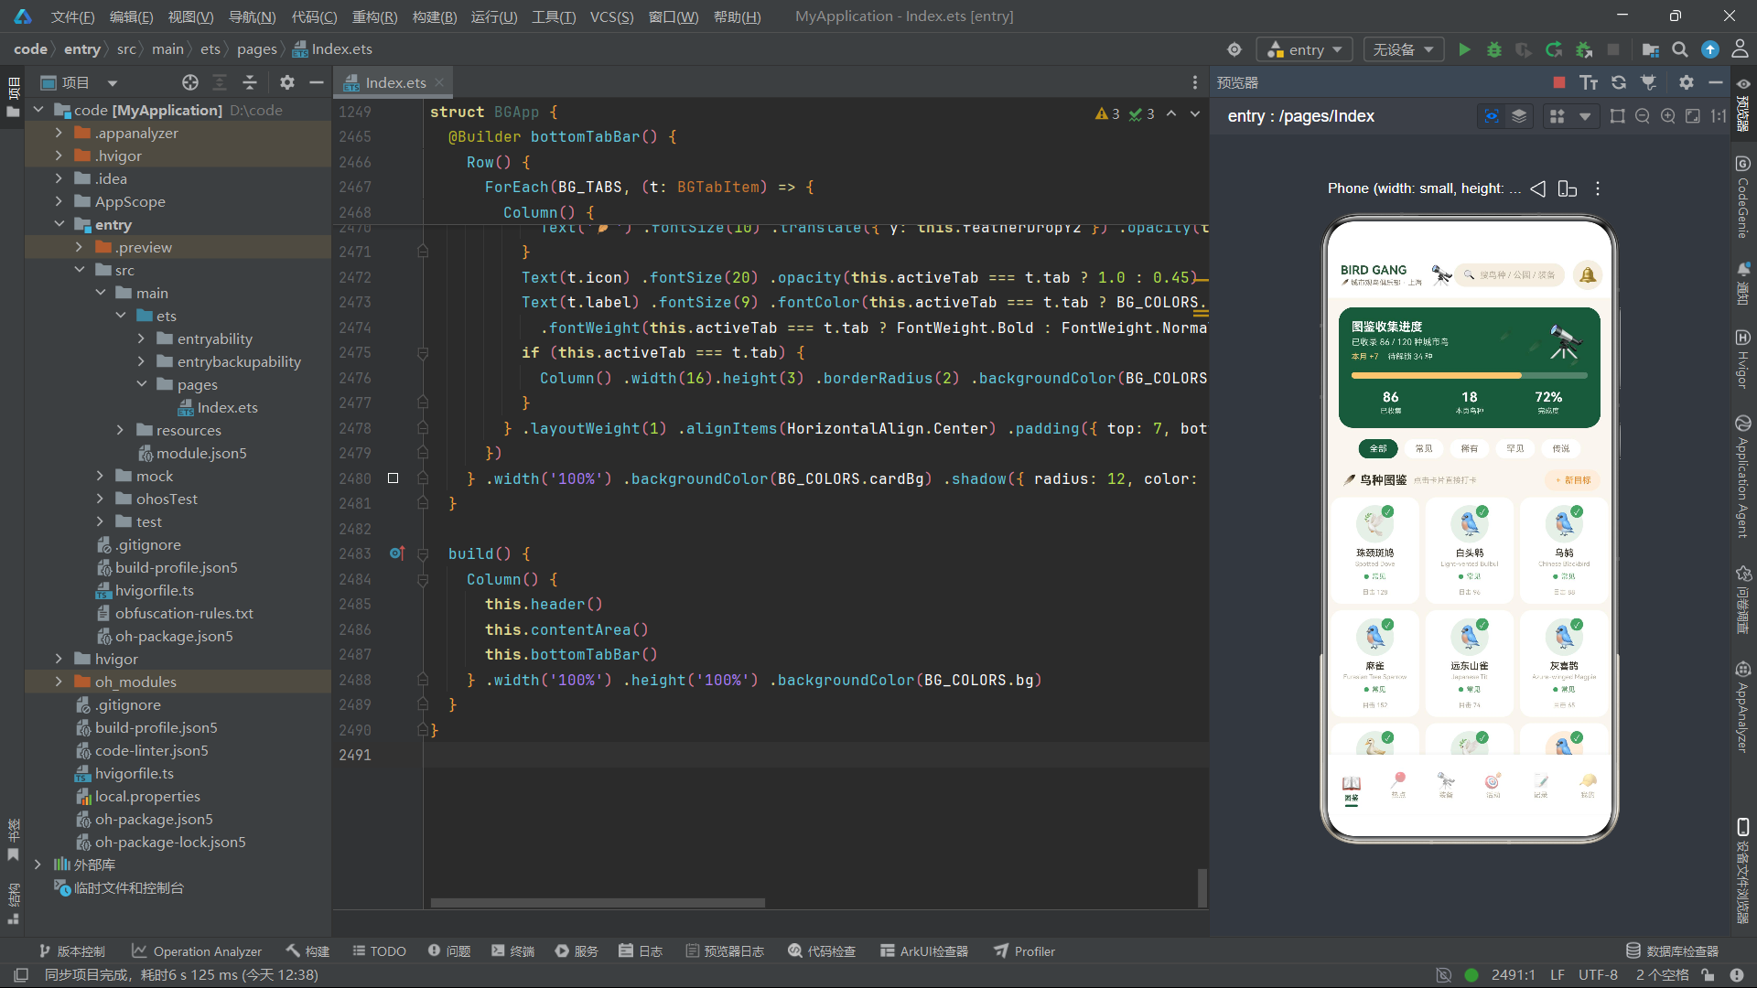Toggle the 常见 filter chip in preview
The height and width of the screenshot is (988, 1757).
[1424, 448]
